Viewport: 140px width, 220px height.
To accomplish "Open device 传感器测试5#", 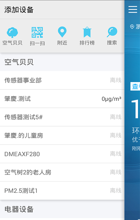I will tap(62, 117).
